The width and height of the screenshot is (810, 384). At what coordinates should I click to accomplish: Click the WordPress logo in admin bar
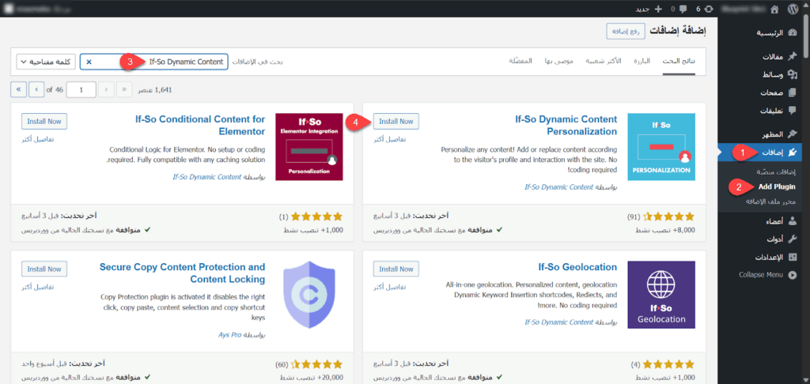(x=793, y=9)
